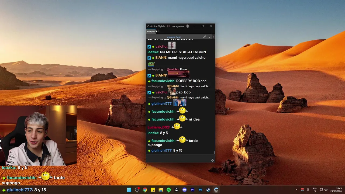Click the chat message input field
Viewport: 345px width, 194px height.
point(178,158)
